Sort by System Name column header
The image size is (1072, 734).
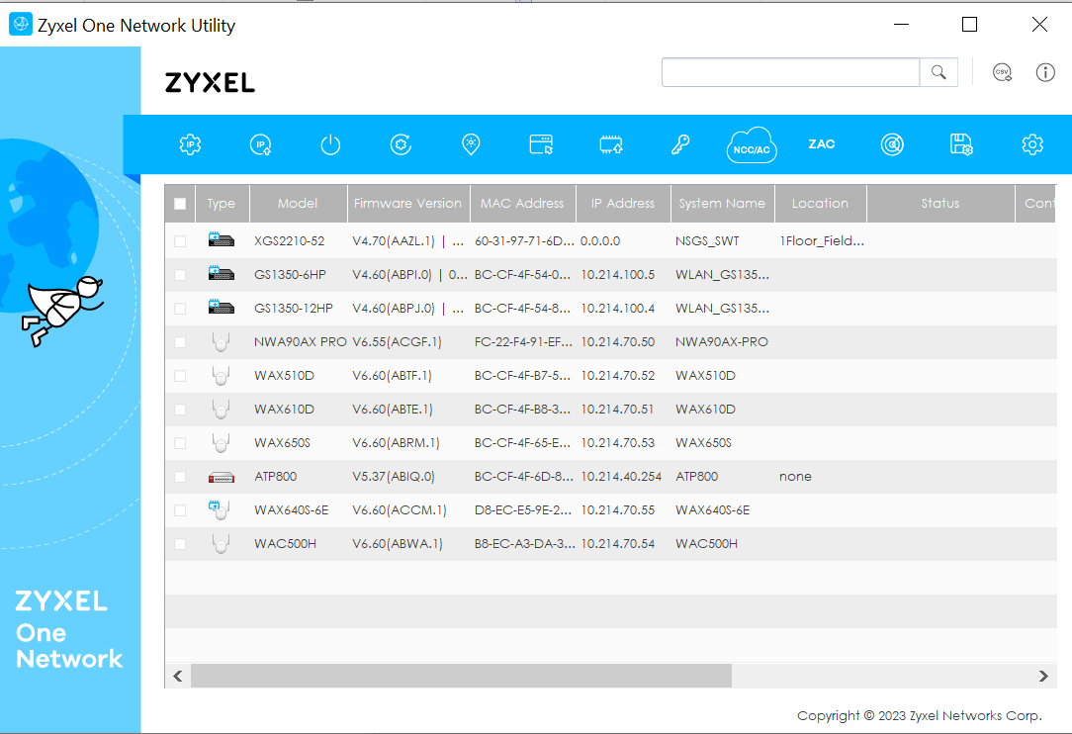pyautogui.click(x=723, y=203)
